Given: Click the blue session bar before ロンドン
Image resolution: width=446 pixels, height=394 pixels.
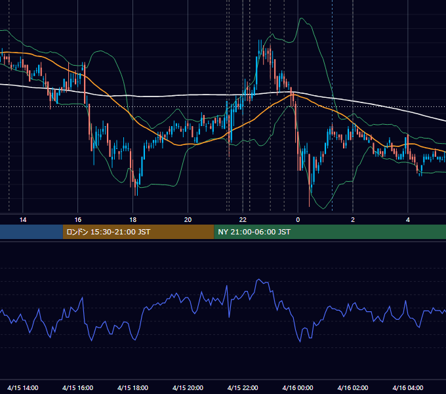Looking at the screenshot, I should pos(31,232).
